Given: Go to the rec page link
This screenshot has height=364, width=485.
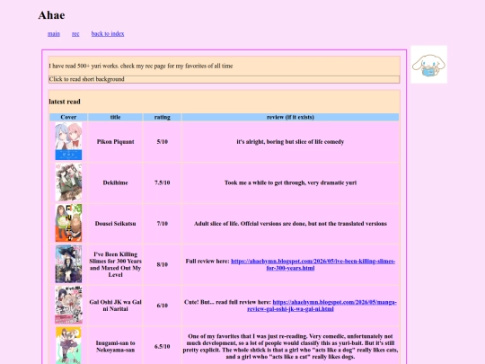Looking at the screenshot, I should 75,34.
